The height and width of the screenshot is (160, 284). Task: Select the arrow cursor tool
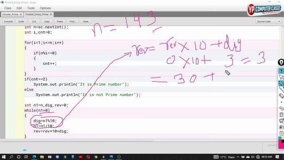pyautogui.click(x=281, y=77)
